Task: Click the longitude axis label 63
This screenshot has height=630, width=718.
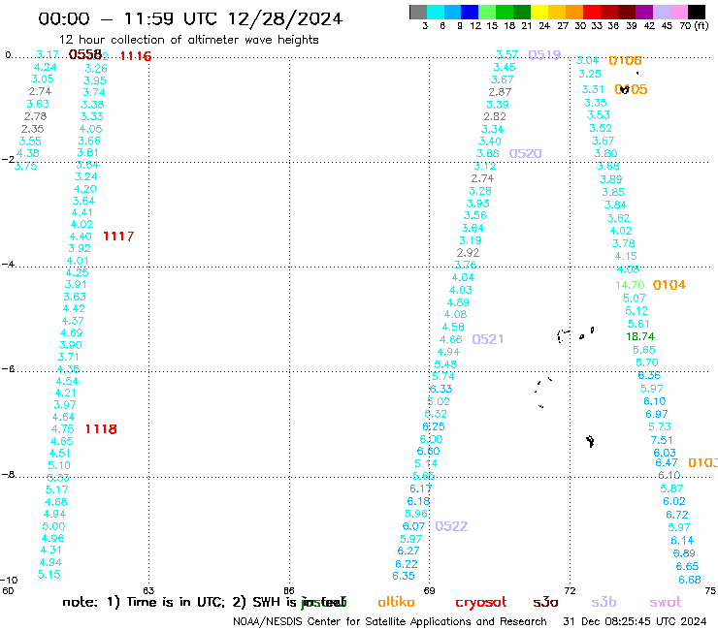Action: pos(148,590)
